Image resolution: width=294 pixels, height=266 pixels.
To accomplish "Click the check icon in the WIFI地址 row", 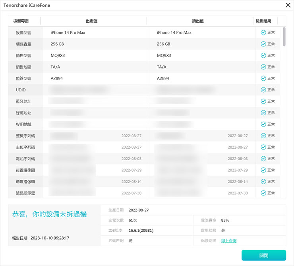I will [263, 124].
